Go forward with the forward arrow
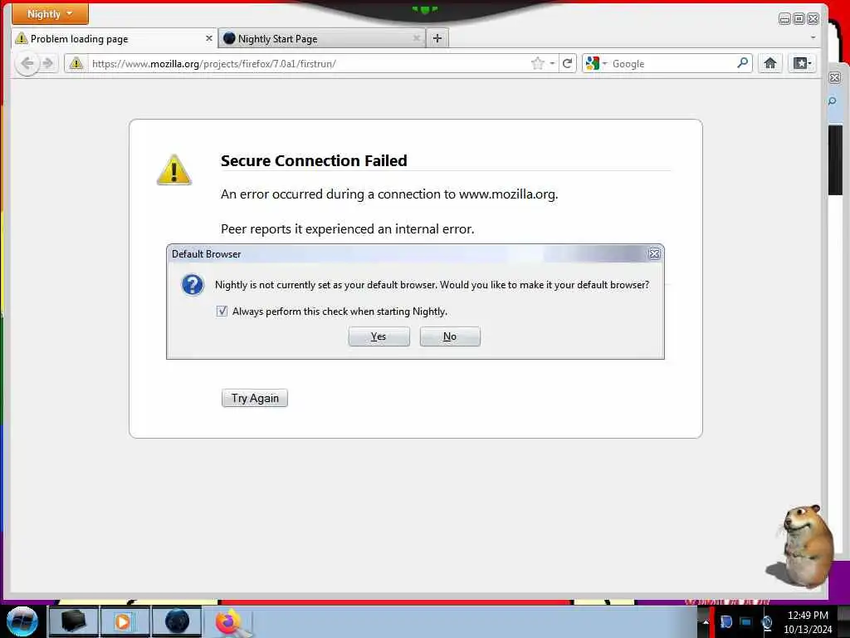850x638 pixels. 48,63
